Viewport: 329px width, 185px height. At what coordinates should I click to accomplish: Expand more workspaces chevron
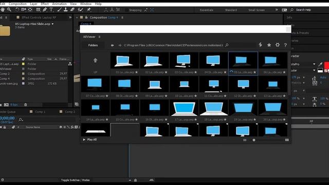(277, 10)
